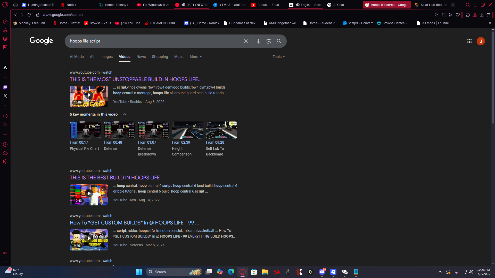Open the Opera menu logo
The image size is (495, 278).
click(5, 5)
